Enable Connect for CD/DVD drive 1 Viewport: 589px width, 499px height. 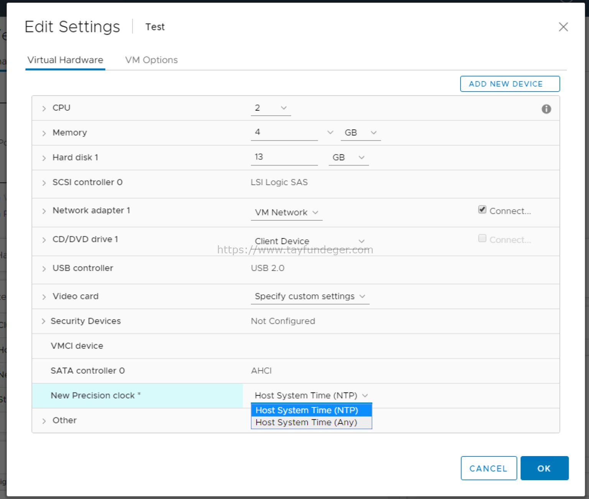pyautogui.click(x=482, y=238)
